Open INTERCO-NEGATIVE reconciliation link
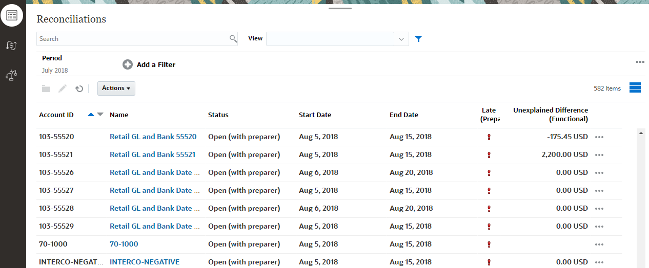The image size is (649, 268). (145, 262)
